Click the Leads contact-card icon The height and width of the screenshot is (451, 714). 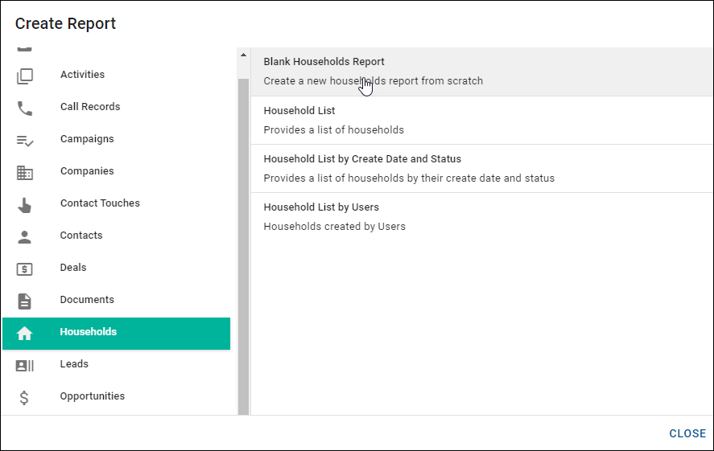click(x=25, y=365)
